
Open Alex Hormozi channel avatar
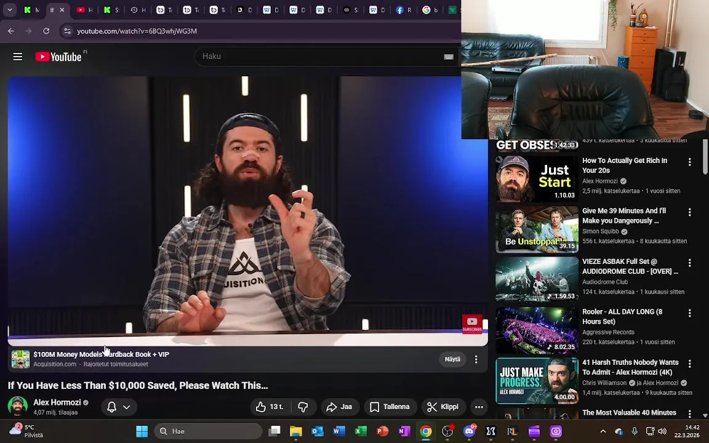coord(17,406)
